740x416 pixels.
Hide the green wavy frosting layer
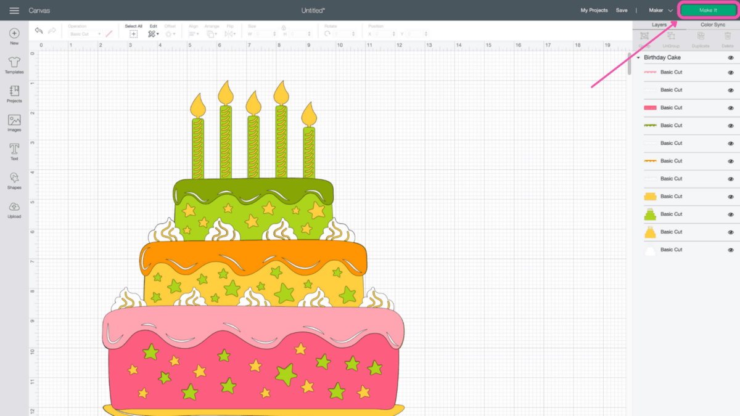(x=731, y=126)
